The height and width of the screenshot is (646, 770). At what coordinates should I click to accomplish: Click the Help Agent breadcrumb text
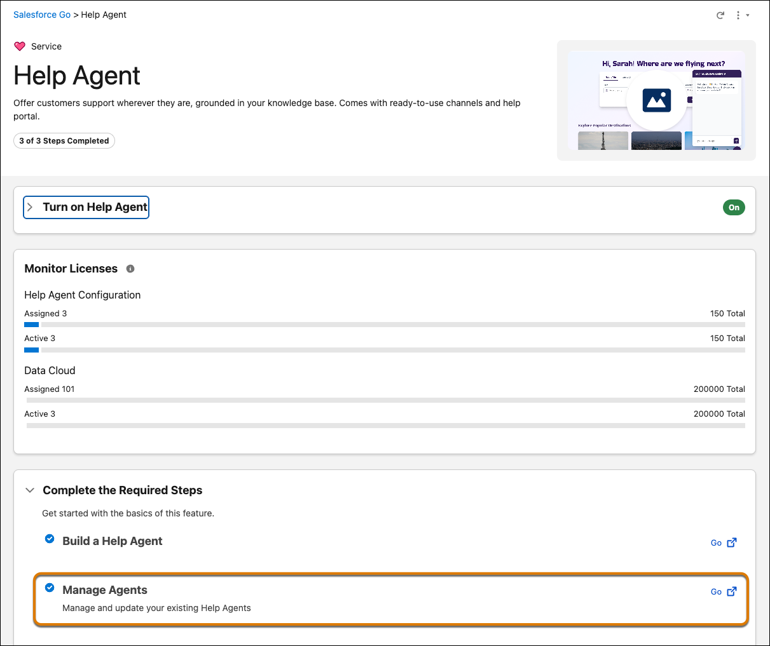click(x=104, y=15)
